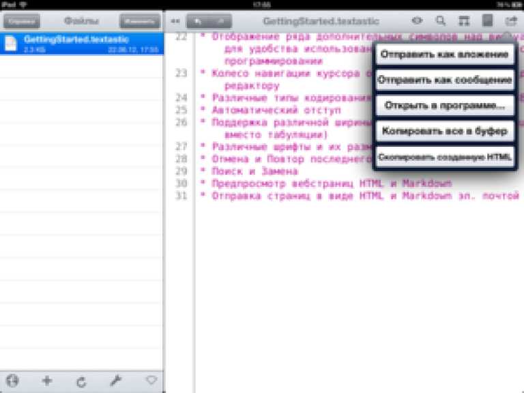Select the GettingStarted.textastic file row

pyautogui.click(x=82, y=44)
